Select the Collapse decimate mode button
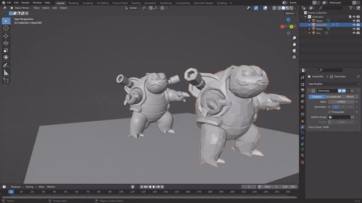 point(317,97)
